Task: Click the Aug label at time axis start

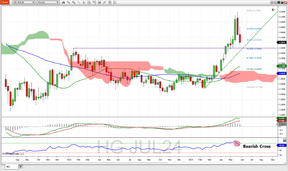Action: tap(18, 160)
